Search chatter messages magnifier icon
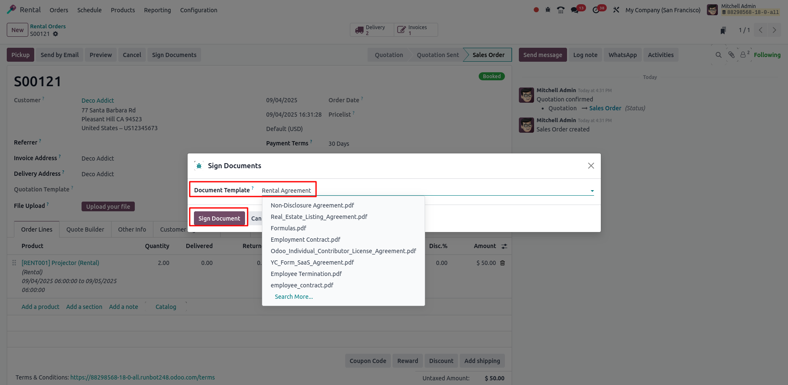This screenshot has width=788, height=385. point(718,55)
